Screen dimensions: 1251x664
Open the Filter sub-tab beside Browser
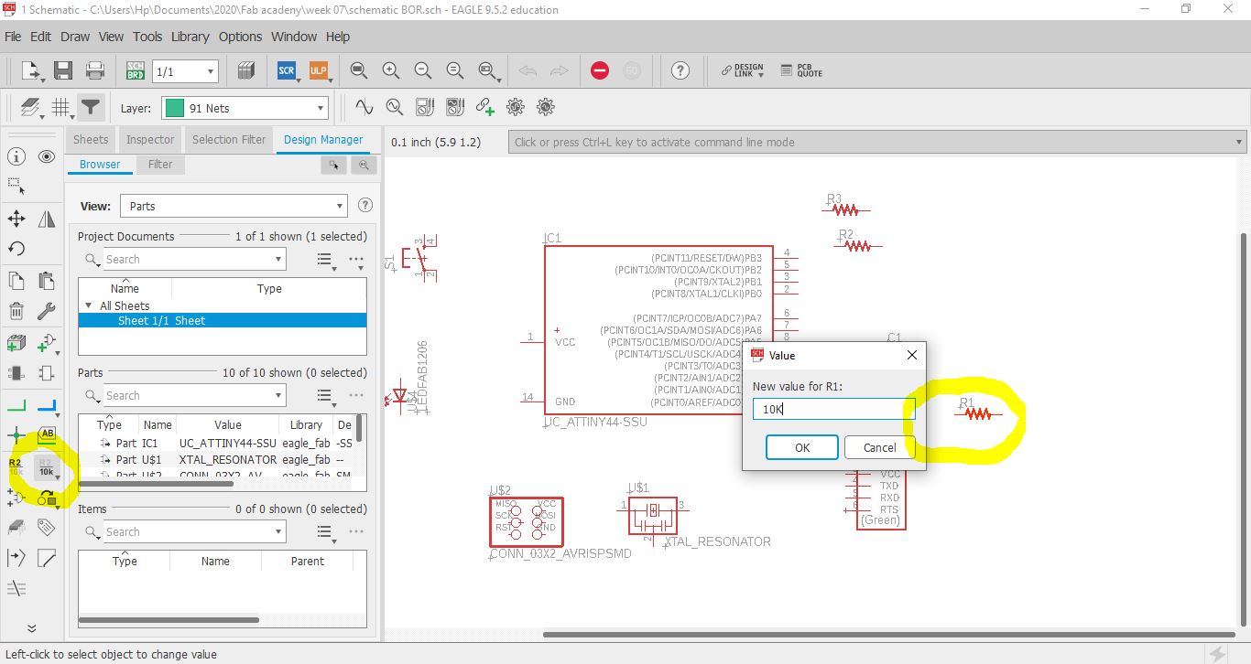pos(160,165)
